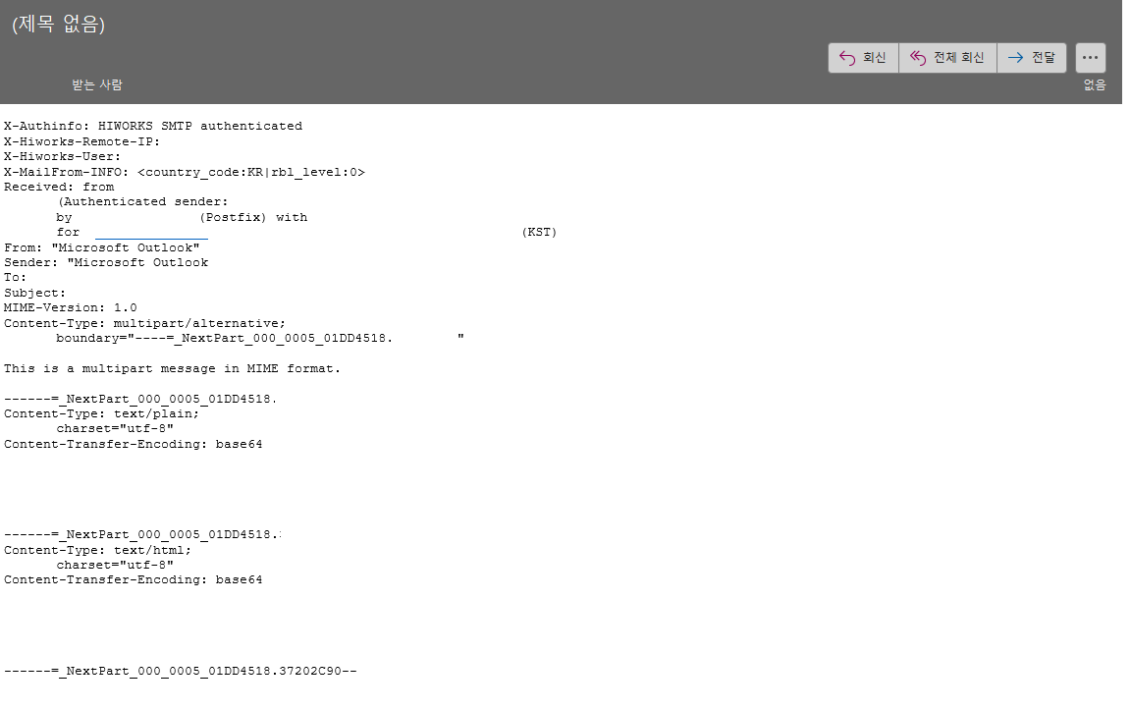The height and width of the screenshot is (710, 1131).
Task: Choose 전체 회신 to reply all
Action: (947, 58)
